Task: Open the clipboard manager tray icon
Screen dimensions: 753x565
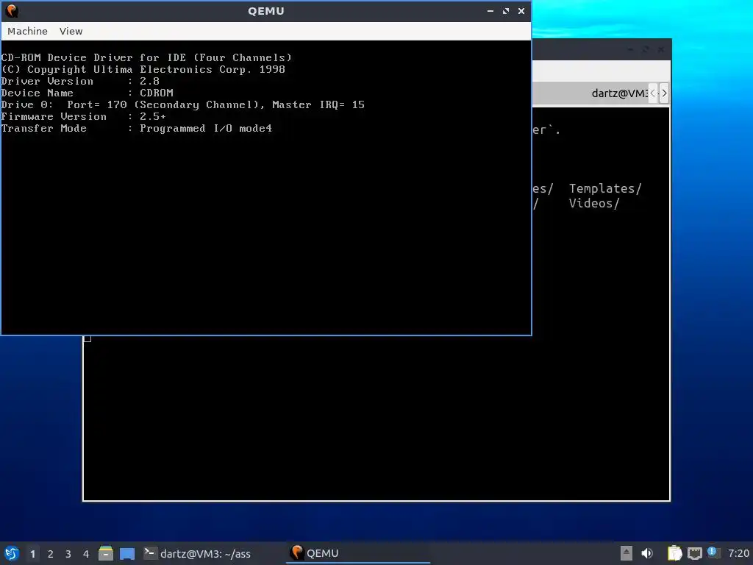Action: pos(674,553)
